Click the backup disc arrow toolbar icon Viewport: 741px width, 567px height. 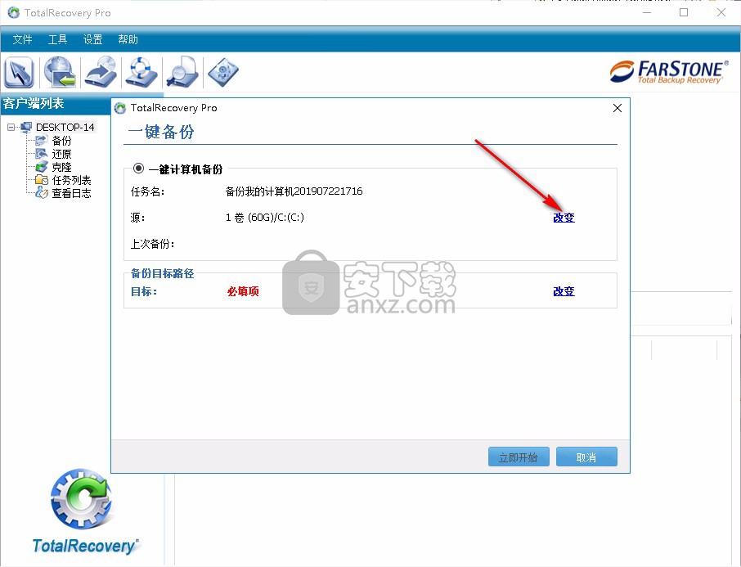[101, 72]
